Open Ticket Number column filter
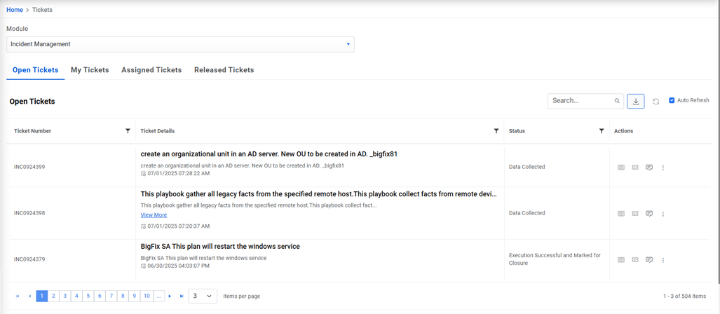 (x=128, y=131)
